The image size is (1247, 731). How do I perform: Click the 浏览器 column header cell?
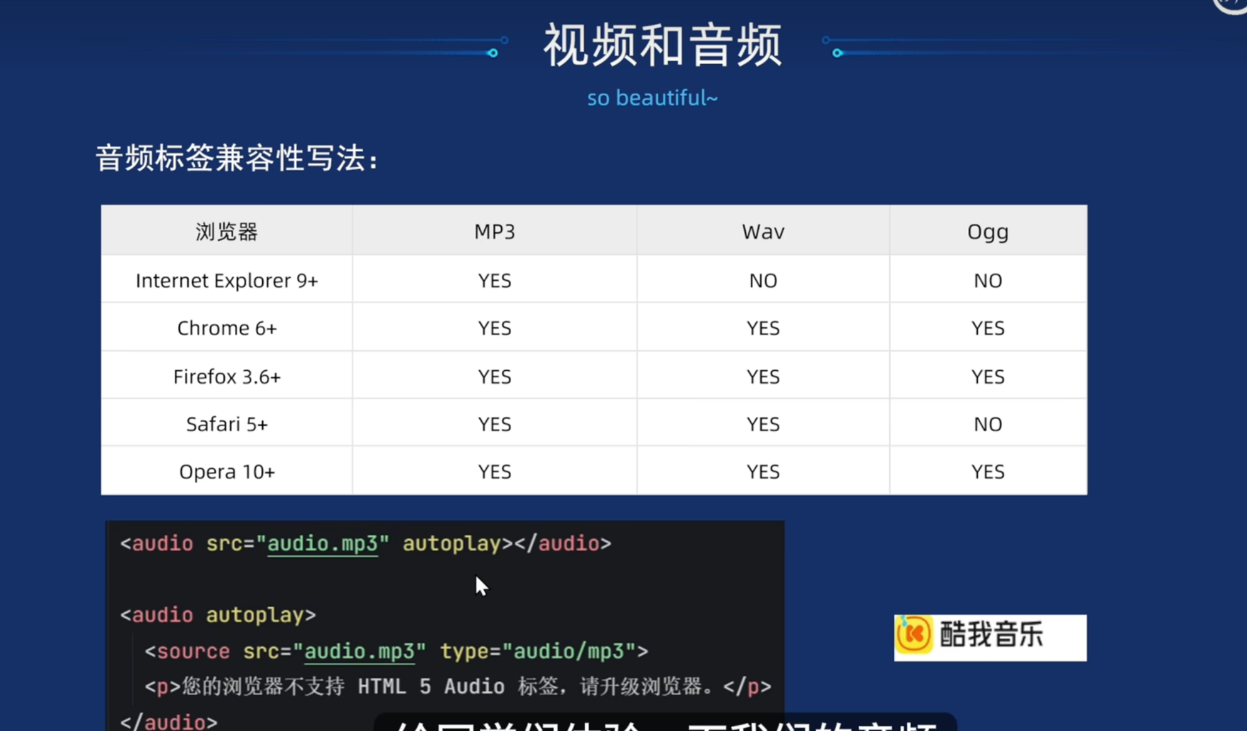coord(226,232)
